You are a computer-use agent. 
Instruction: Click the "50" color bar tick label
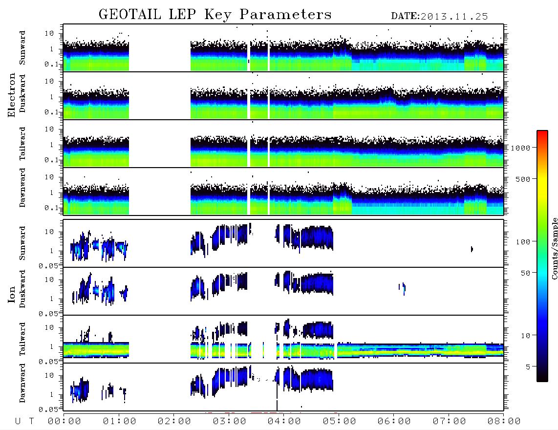pos(525,273)
